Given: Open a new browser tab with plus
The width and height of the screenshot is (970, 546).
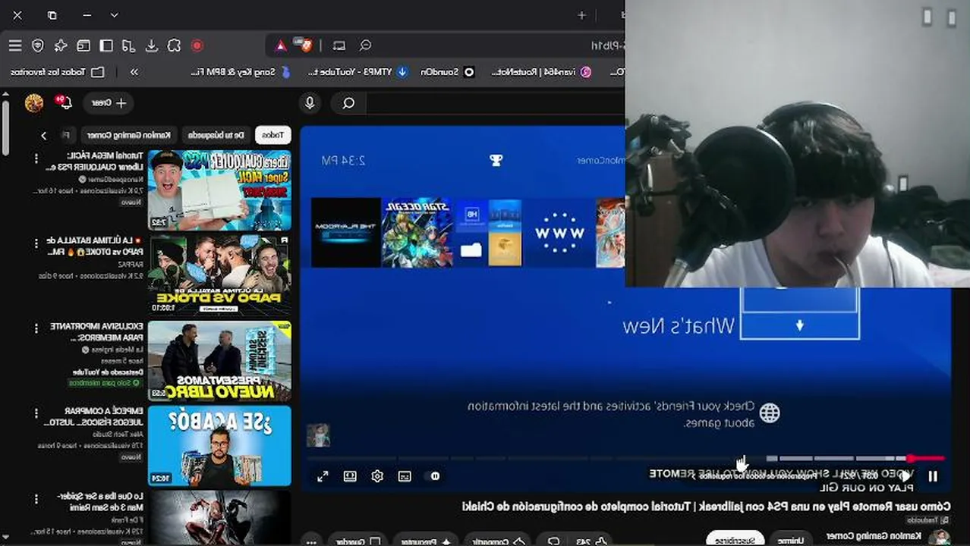Looking at the screenshot, I should tap(581, 15).
